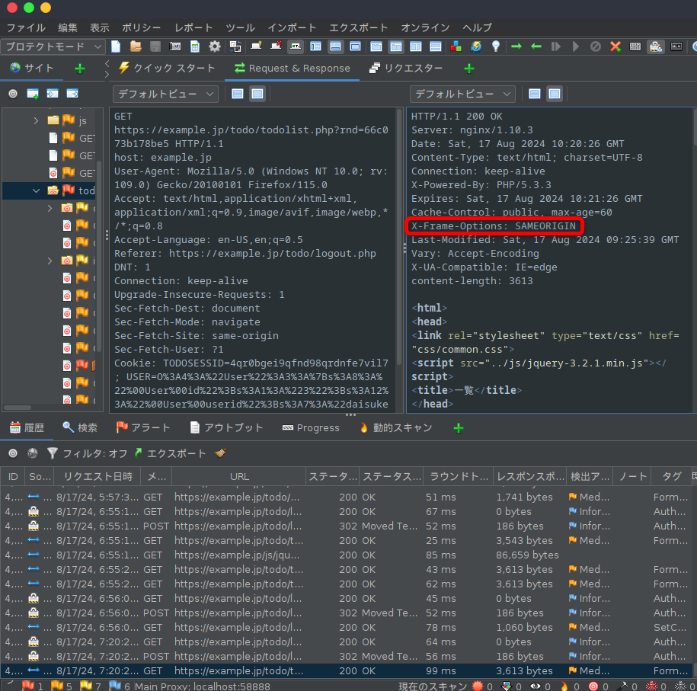Expand the js folder in Sites tree
697x691 pixels.
36,120
